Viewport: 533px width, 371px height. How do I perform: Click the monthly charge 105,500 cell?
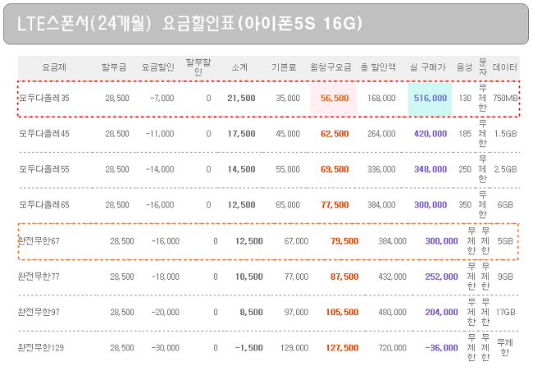click(x=342, y=312)
